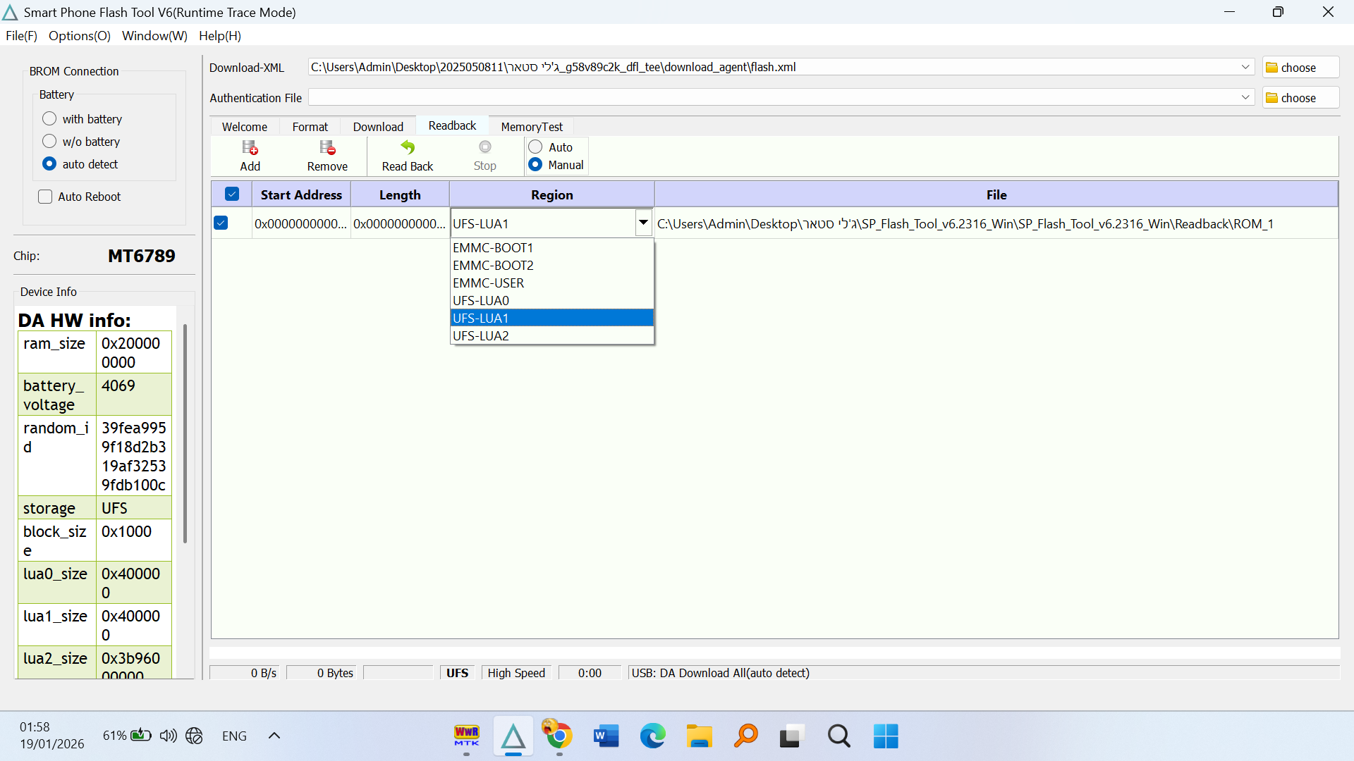Click the Stop icon in toolbar
The height and width of the screenshot is (761, 1354).
pyautogui.click(x=484, y=147)
